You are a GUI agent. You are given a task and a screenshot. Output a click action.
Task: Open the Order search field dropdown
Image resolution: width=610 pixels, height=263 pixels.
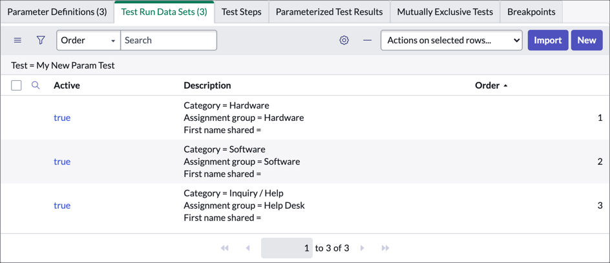pos(89,41)
